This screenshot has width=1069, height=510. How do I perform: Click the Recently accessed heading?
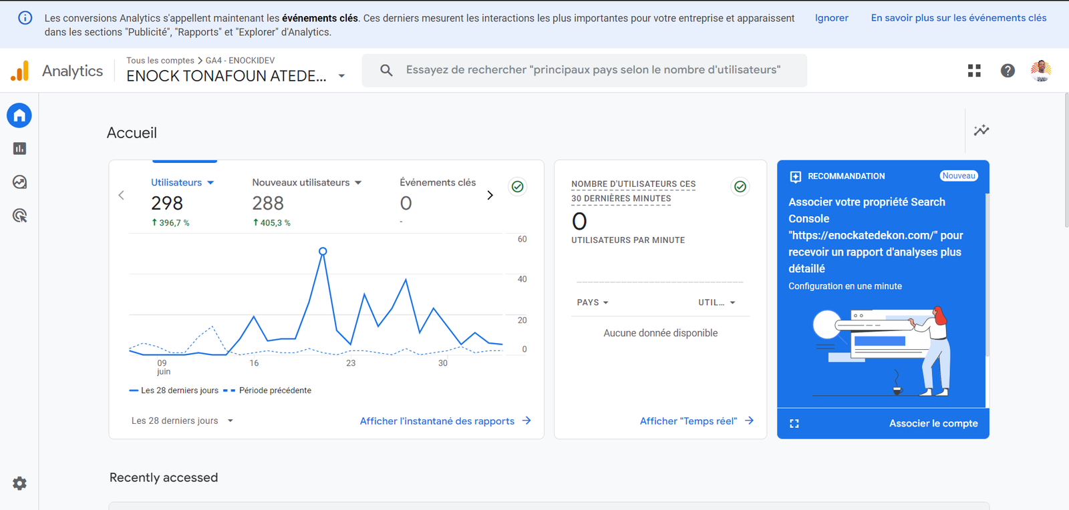[164, 477]
